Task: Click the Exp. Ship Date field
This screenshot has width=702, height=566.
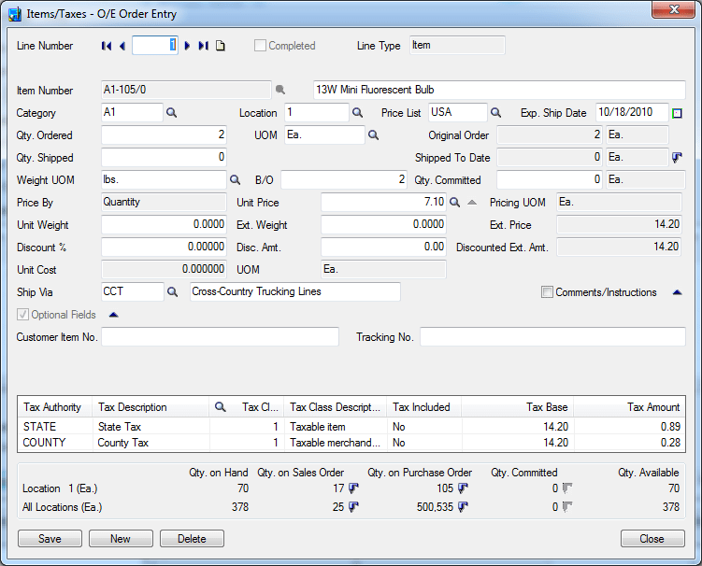Action: coord(632,112)
